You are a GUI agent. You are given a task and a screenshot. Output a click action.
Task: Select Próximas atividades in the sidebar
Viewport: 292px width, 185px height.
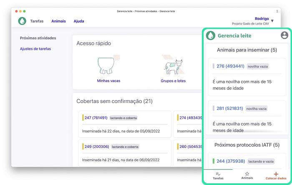38,38
